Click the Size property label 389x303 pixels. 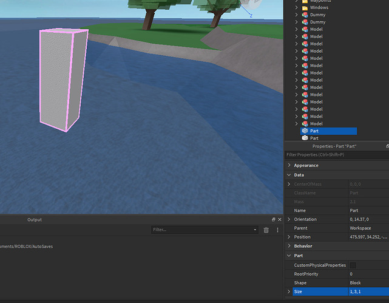pos(298,291)
